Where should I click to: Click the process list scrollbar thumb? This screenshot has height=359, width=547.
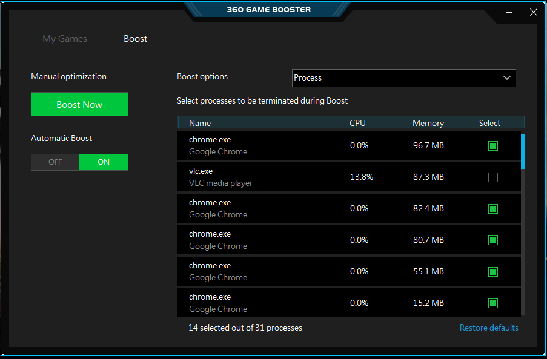coord(523,151)
